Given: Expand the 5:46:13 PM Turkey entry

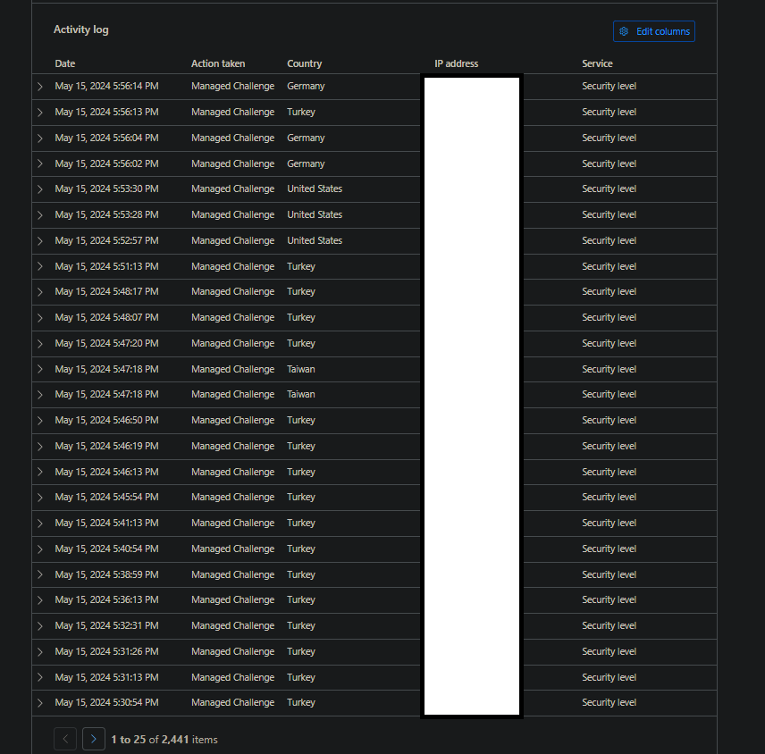Looking at the screenshot, I should point(40,472).
